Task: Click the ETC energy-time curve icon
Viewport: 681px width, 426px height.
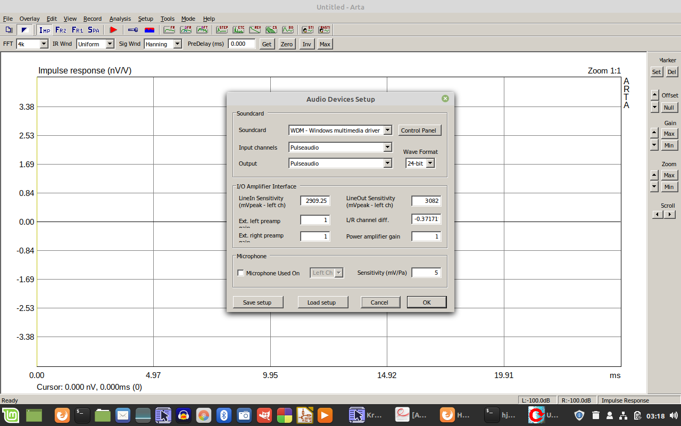Action: 238,30
